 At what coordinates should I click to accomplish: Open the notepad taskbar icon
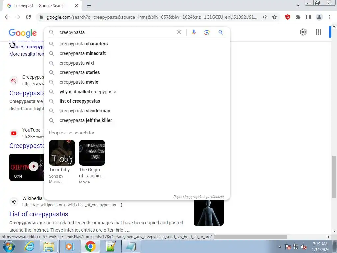coord(131,246)
